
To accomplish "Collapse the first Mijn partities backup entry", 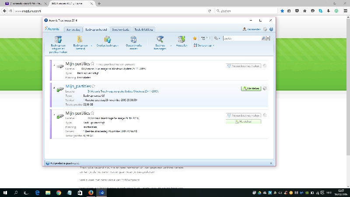I will coord(55,66).
